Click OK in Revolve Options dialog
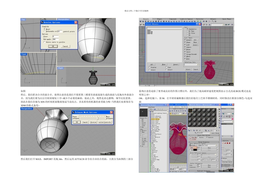The width and height of the screenshot is (273, 193). point(53,46)
